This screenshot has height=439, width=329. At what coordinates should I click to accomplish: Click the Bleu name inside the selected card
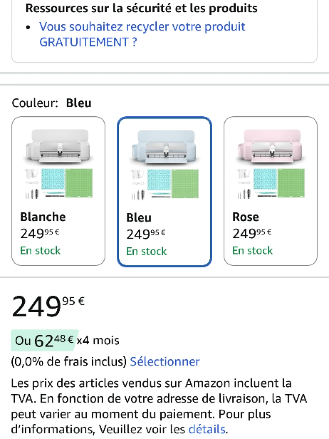click(x=139, y=218)
